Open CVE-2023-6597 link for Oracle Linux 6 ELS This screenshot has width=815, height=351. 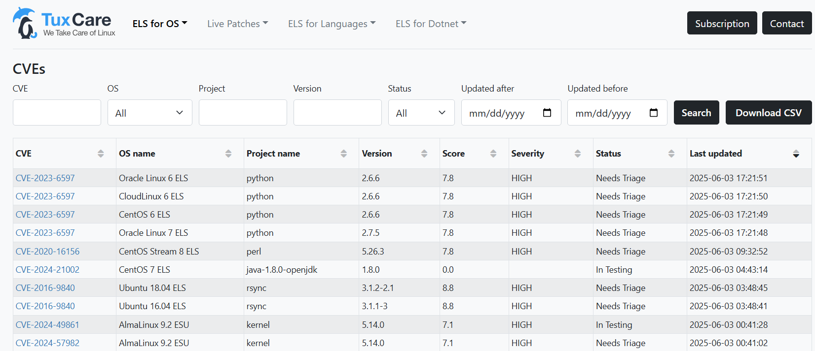(45, 178)
